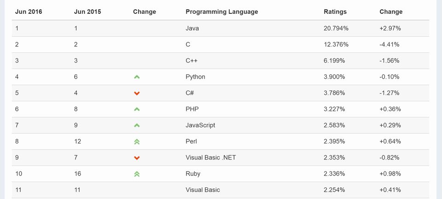Screen dimensions: 442x199
Task: Click Python's 3.900% rating value
Action: (x=334, y=77)
